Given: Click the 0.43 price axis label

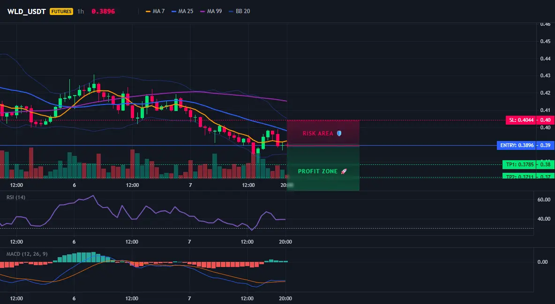Looking at the screenshot, I should [x=545, y=75].
